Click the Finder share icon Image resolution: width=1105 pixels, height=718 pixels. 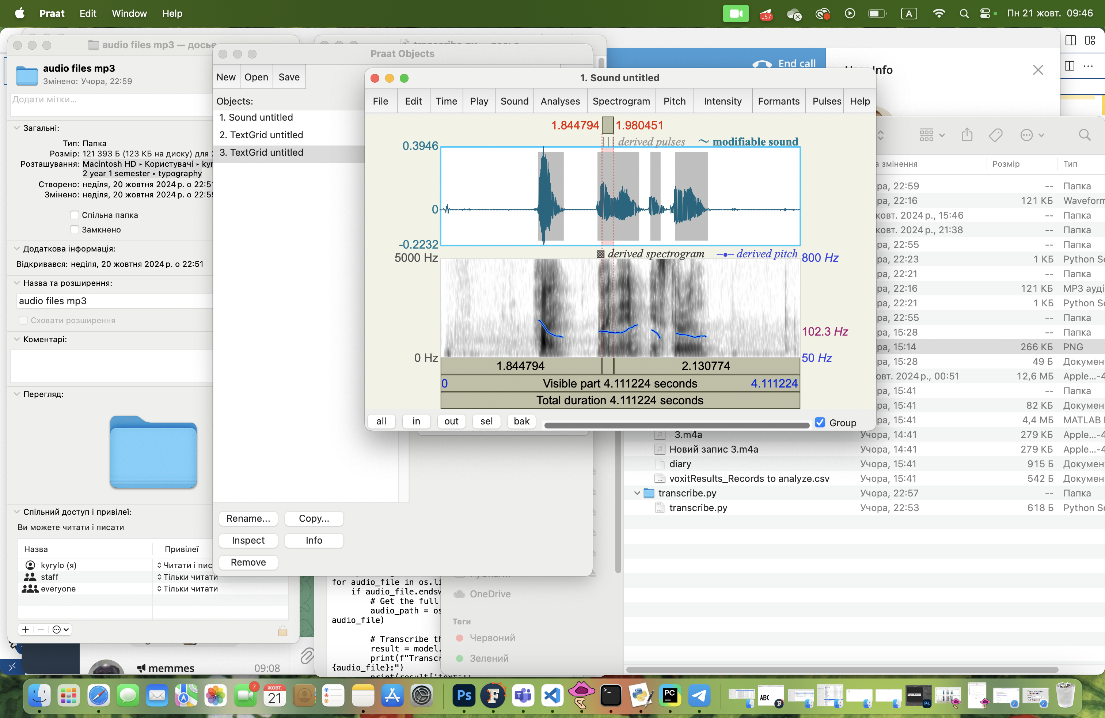tap(967, 135)
